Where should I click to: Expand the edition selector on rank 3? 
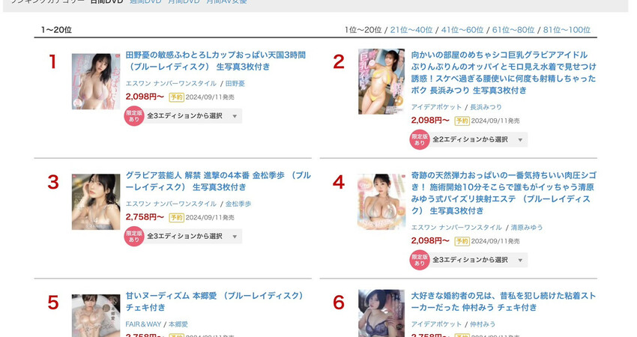(193, 237)
